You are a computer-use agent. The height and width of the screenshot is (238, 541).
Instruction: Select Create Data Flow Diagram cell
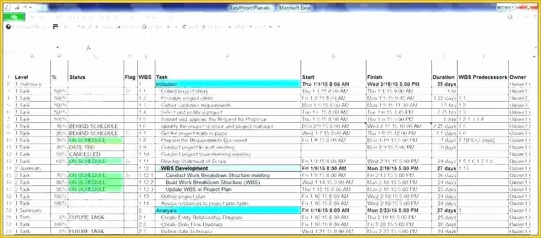tap(228, 224)
